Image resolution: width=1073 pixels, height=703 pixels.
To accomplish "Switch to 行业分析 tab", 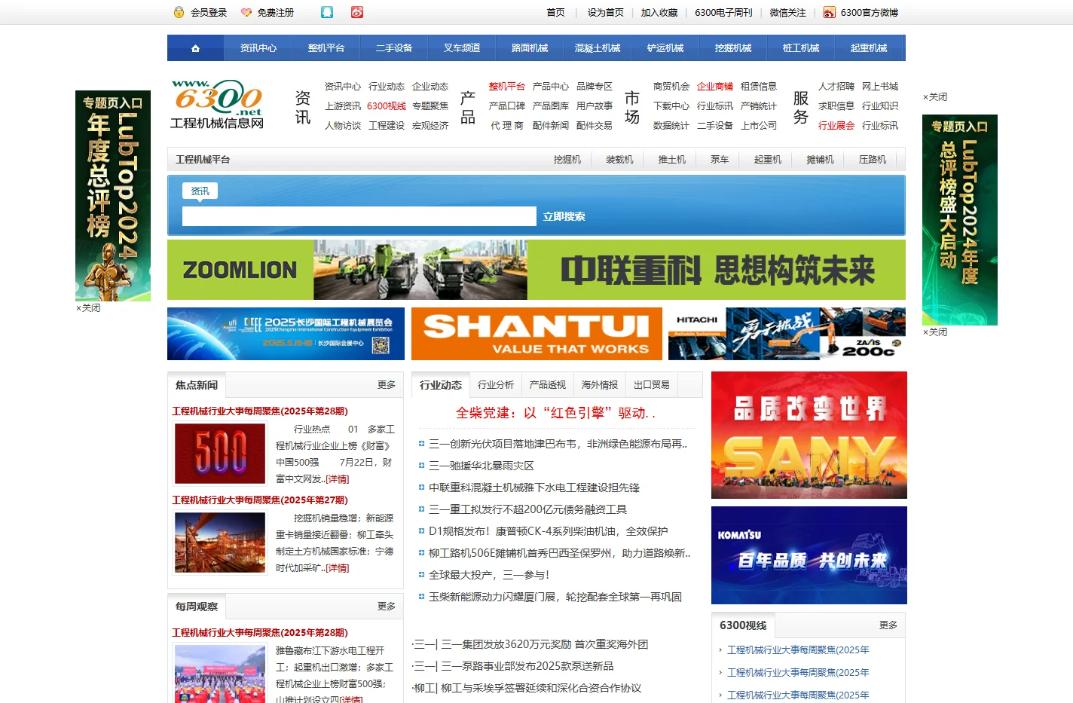I will [x=496, y=385].
